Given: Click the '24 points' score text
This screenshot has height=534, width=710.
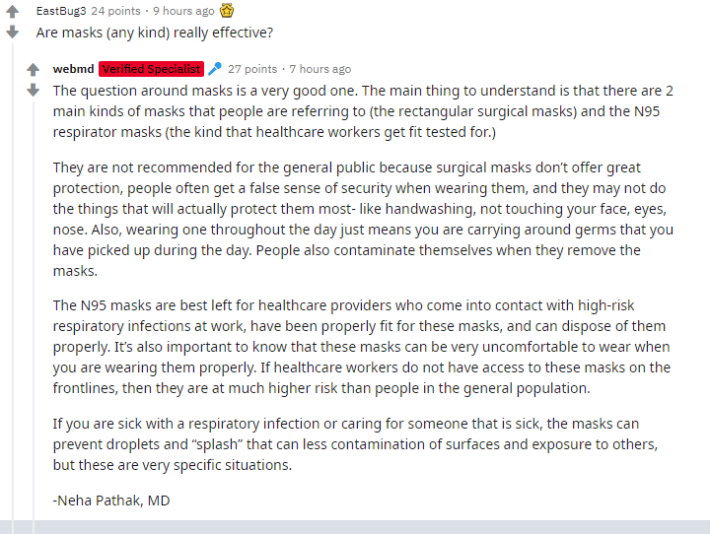Looking at the screenshot, I should coord(116,11).
